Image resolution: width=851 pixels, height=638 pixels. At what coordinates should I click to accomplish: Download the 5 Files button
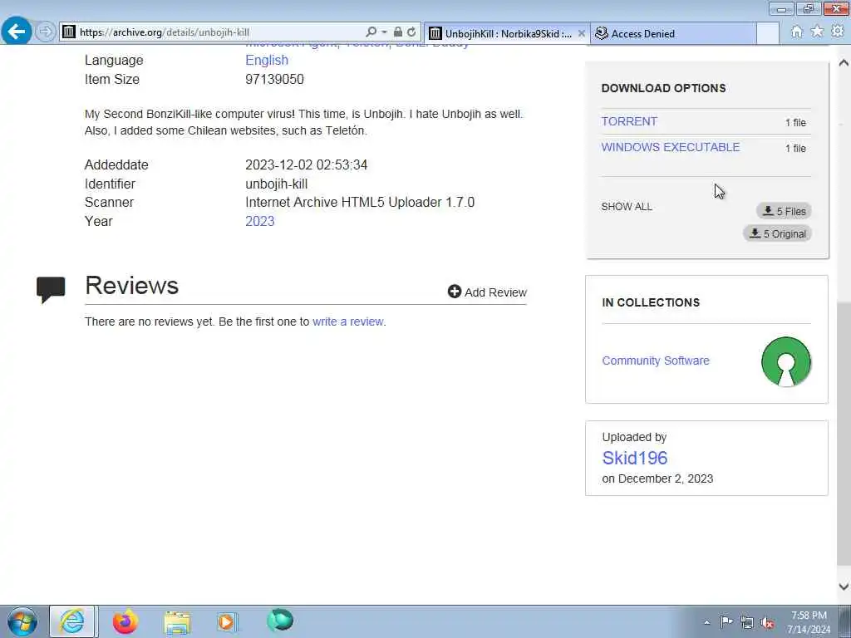coord(784,211)
